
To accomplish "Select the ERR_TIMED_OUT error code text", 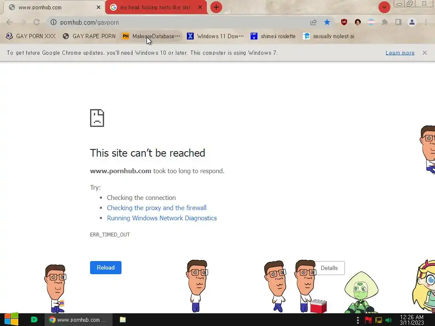I will (110, 234).
